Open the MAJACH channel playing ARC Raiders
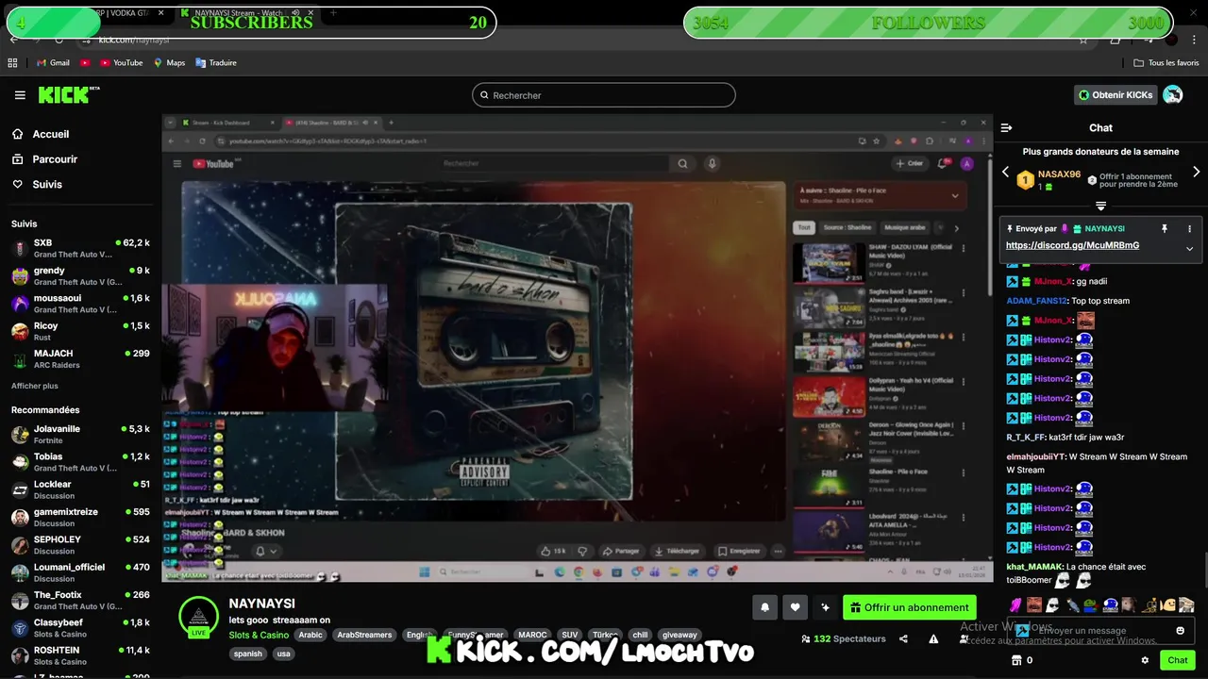Viewport: 1208px width, 679px height. (81, 358)
